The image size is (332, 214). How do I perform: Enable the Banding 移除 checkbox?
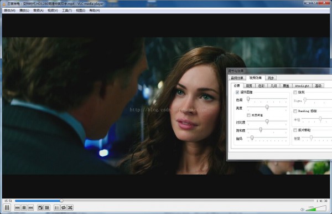[295, 111]
